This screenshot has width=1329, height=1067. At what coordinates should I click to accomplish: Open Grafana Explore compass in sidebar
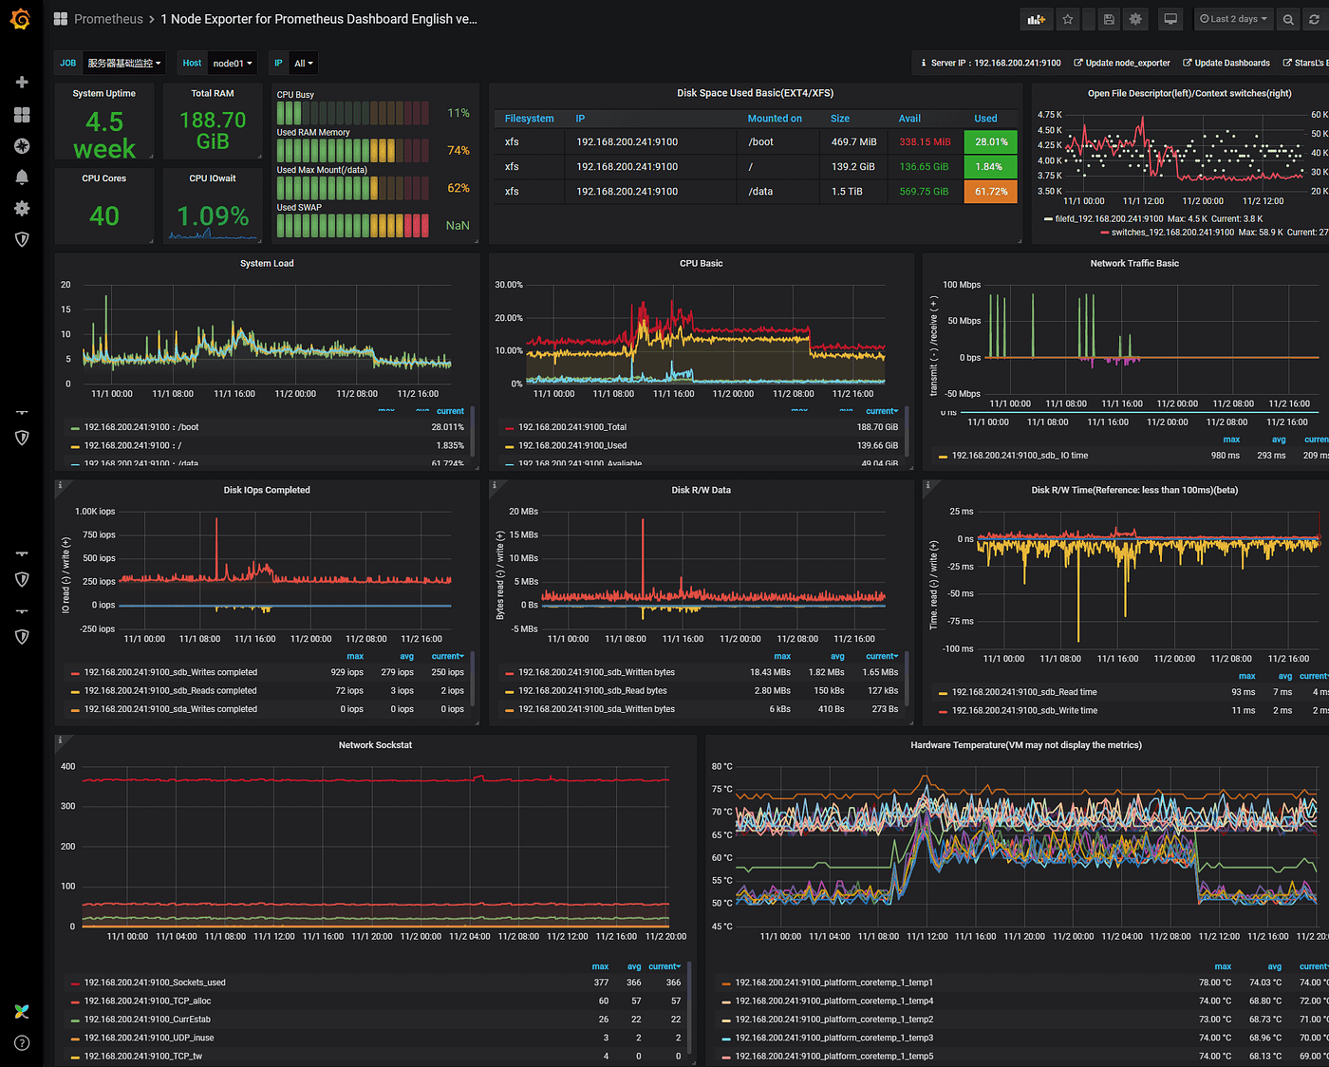point(21,145)
